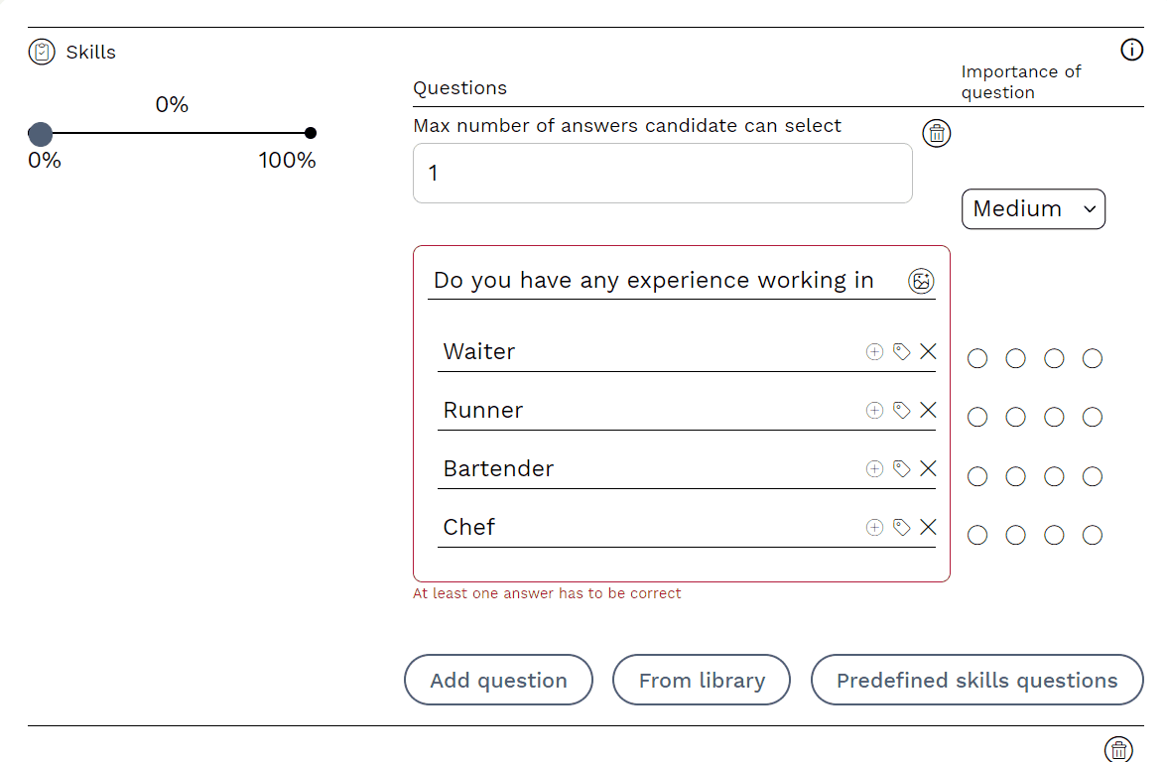Click the tag icon on the Chef answer

click(901, 527)
